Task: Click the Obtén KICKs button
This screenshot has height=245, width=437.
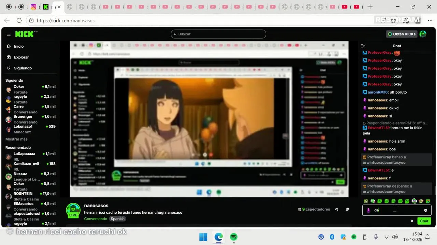Action: point(402,34)
